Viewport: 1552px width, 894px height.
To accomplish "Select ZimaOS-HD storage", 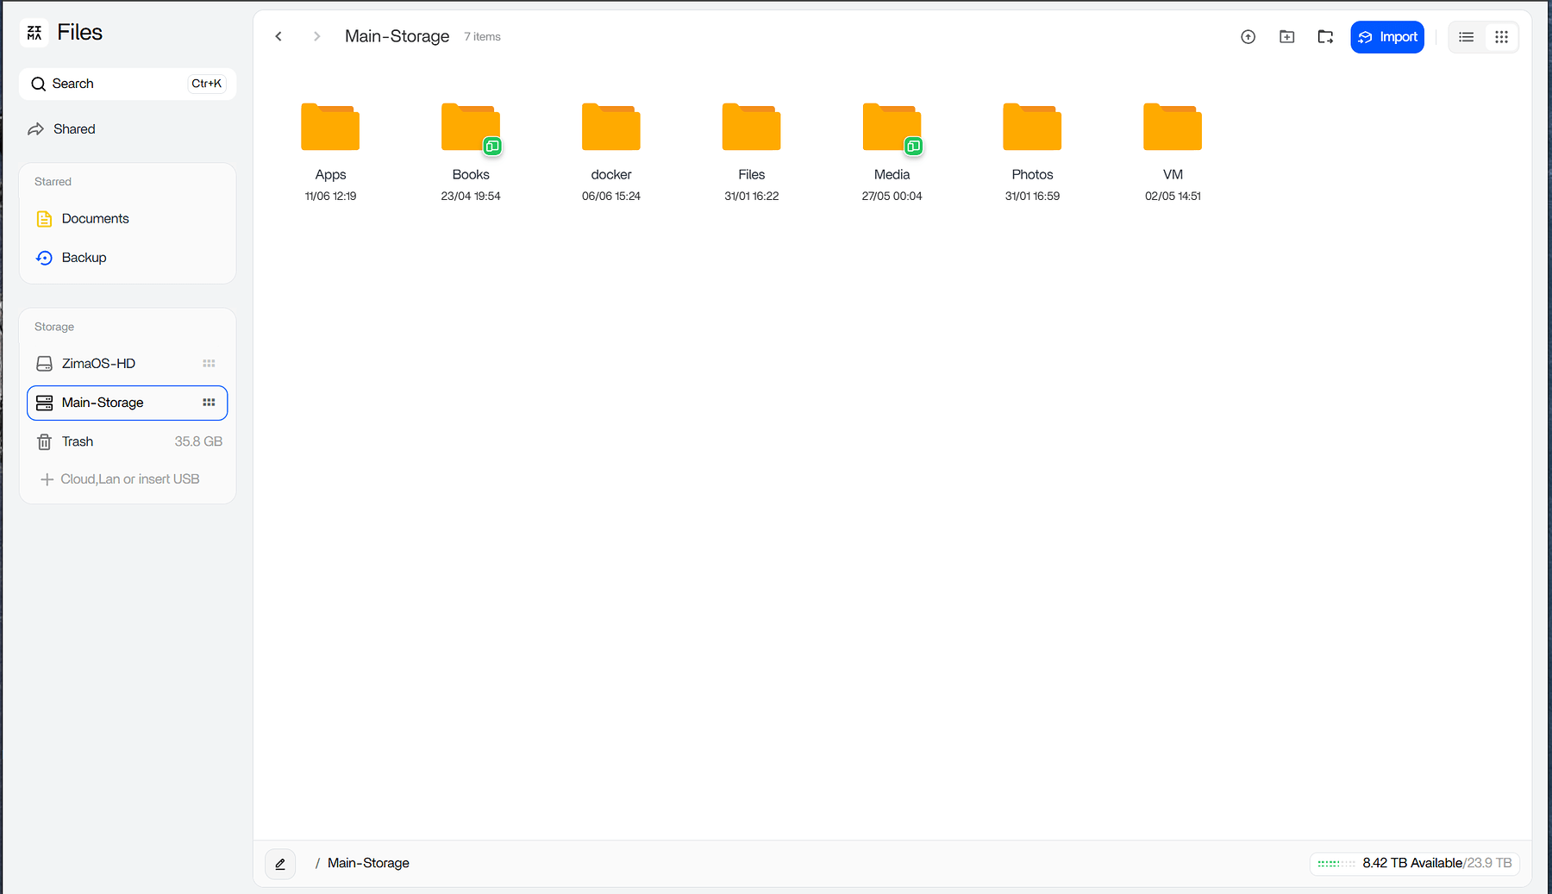I will click(x=128, y=364).
